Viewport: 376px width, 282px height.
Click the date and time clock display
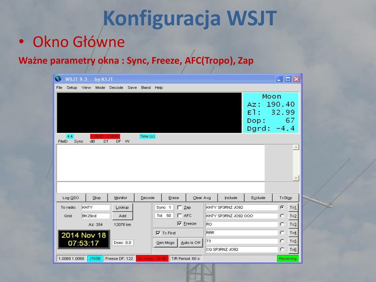click(84, 239)
